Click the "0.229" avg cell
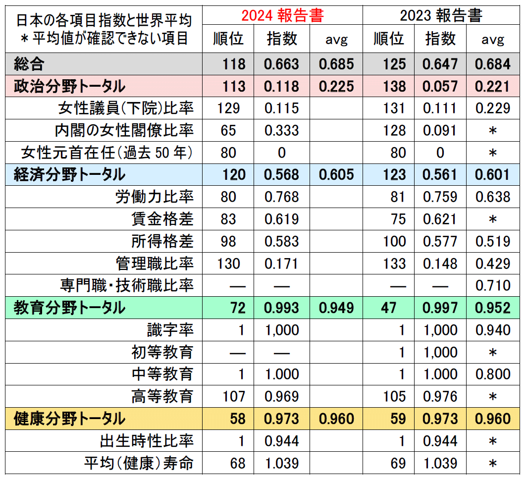Screen dimensions: 526x481 [493, 108]
